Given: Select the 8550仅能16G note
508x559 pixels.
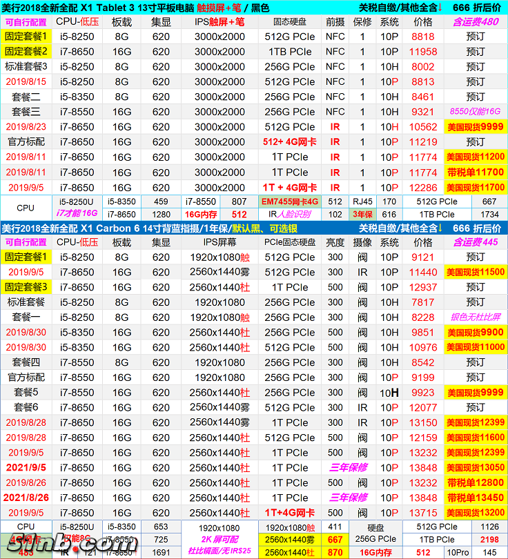Looking at the screenshot, I should (475, 112).
